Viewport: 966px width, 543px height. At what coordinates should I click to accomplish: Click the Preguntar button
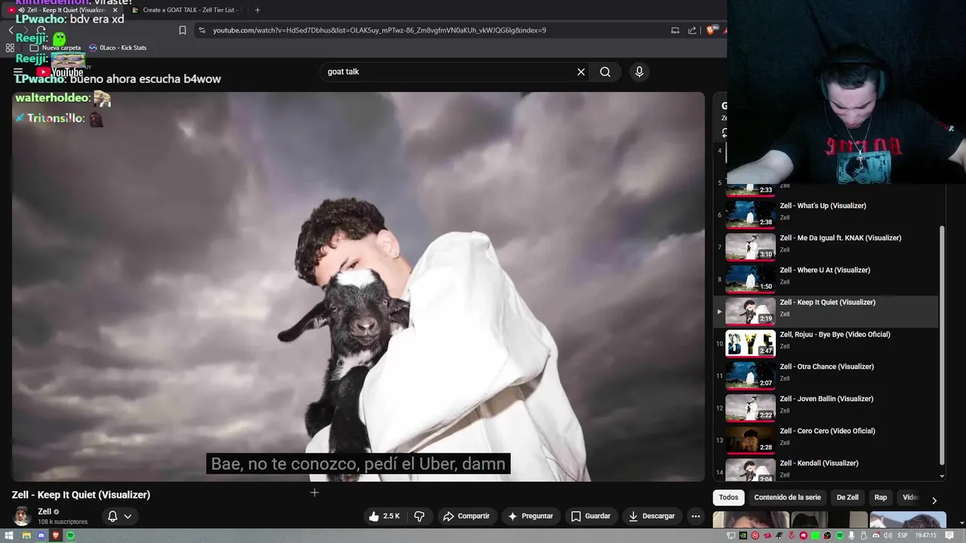point(531,516)
